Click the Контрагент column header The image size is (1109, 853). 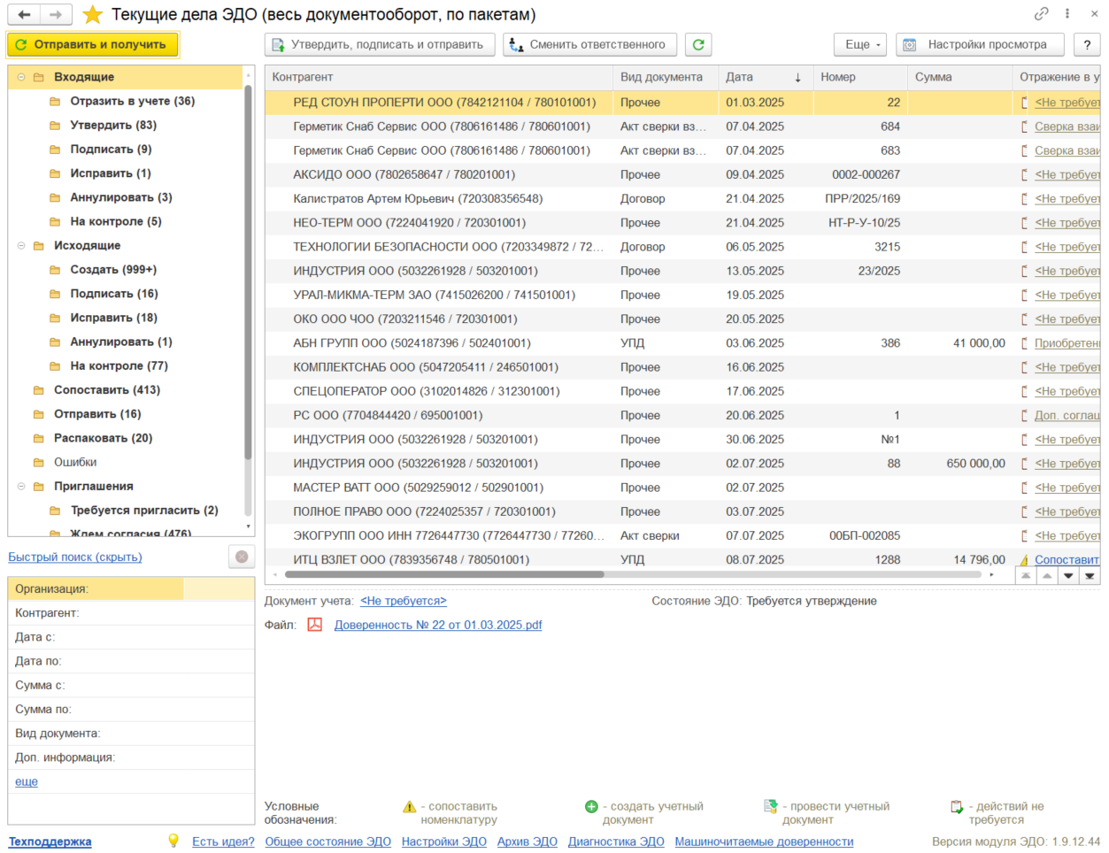pos(438,78)
